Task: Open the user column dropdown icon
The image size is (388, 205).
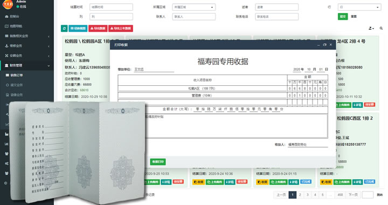Action: pyautogui.click(x=371, y=29)
